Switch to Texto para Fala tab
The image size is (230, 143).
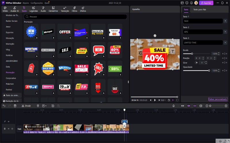tap(200, 9)
